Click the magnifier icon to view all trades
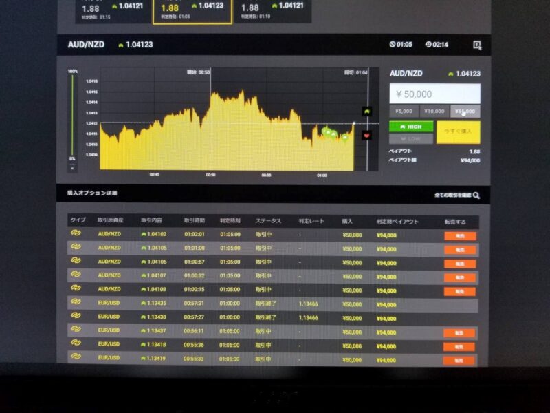 click(x=476, y=195)
